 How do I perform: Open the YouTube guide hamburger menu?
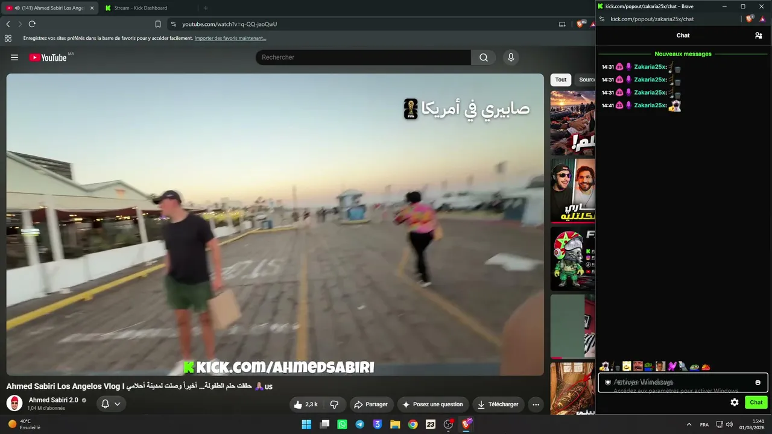pyautogui.click(x=14, y=57)
